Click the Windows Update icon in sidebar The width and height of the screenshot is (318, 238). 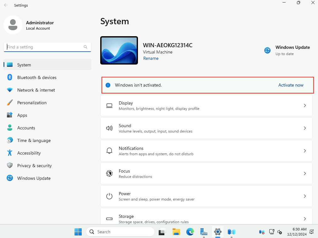[x=10, y=178]
